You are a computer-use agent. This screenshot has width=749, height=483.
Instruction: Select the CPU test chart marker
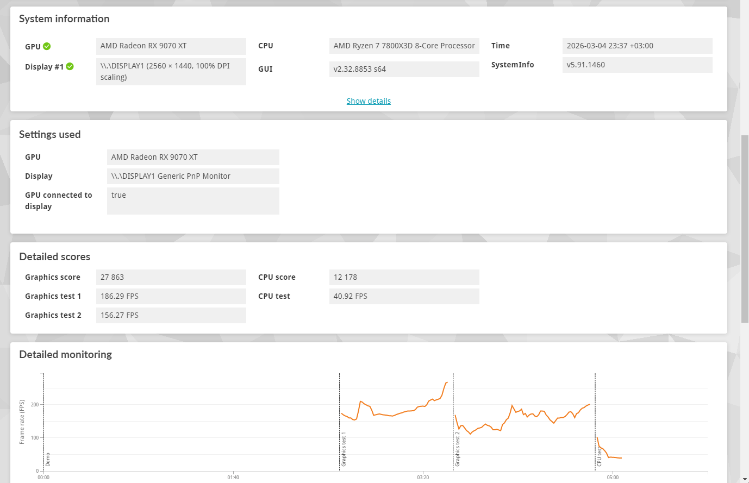click(x=600, y=457)
